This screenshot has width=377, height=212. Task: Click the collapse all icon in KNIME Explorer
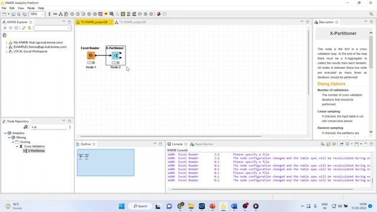(11, 28)
